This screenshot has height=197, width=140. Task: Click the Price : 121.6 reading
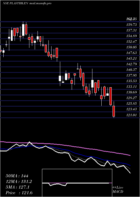pyautogui.click(x=19, y=193)
